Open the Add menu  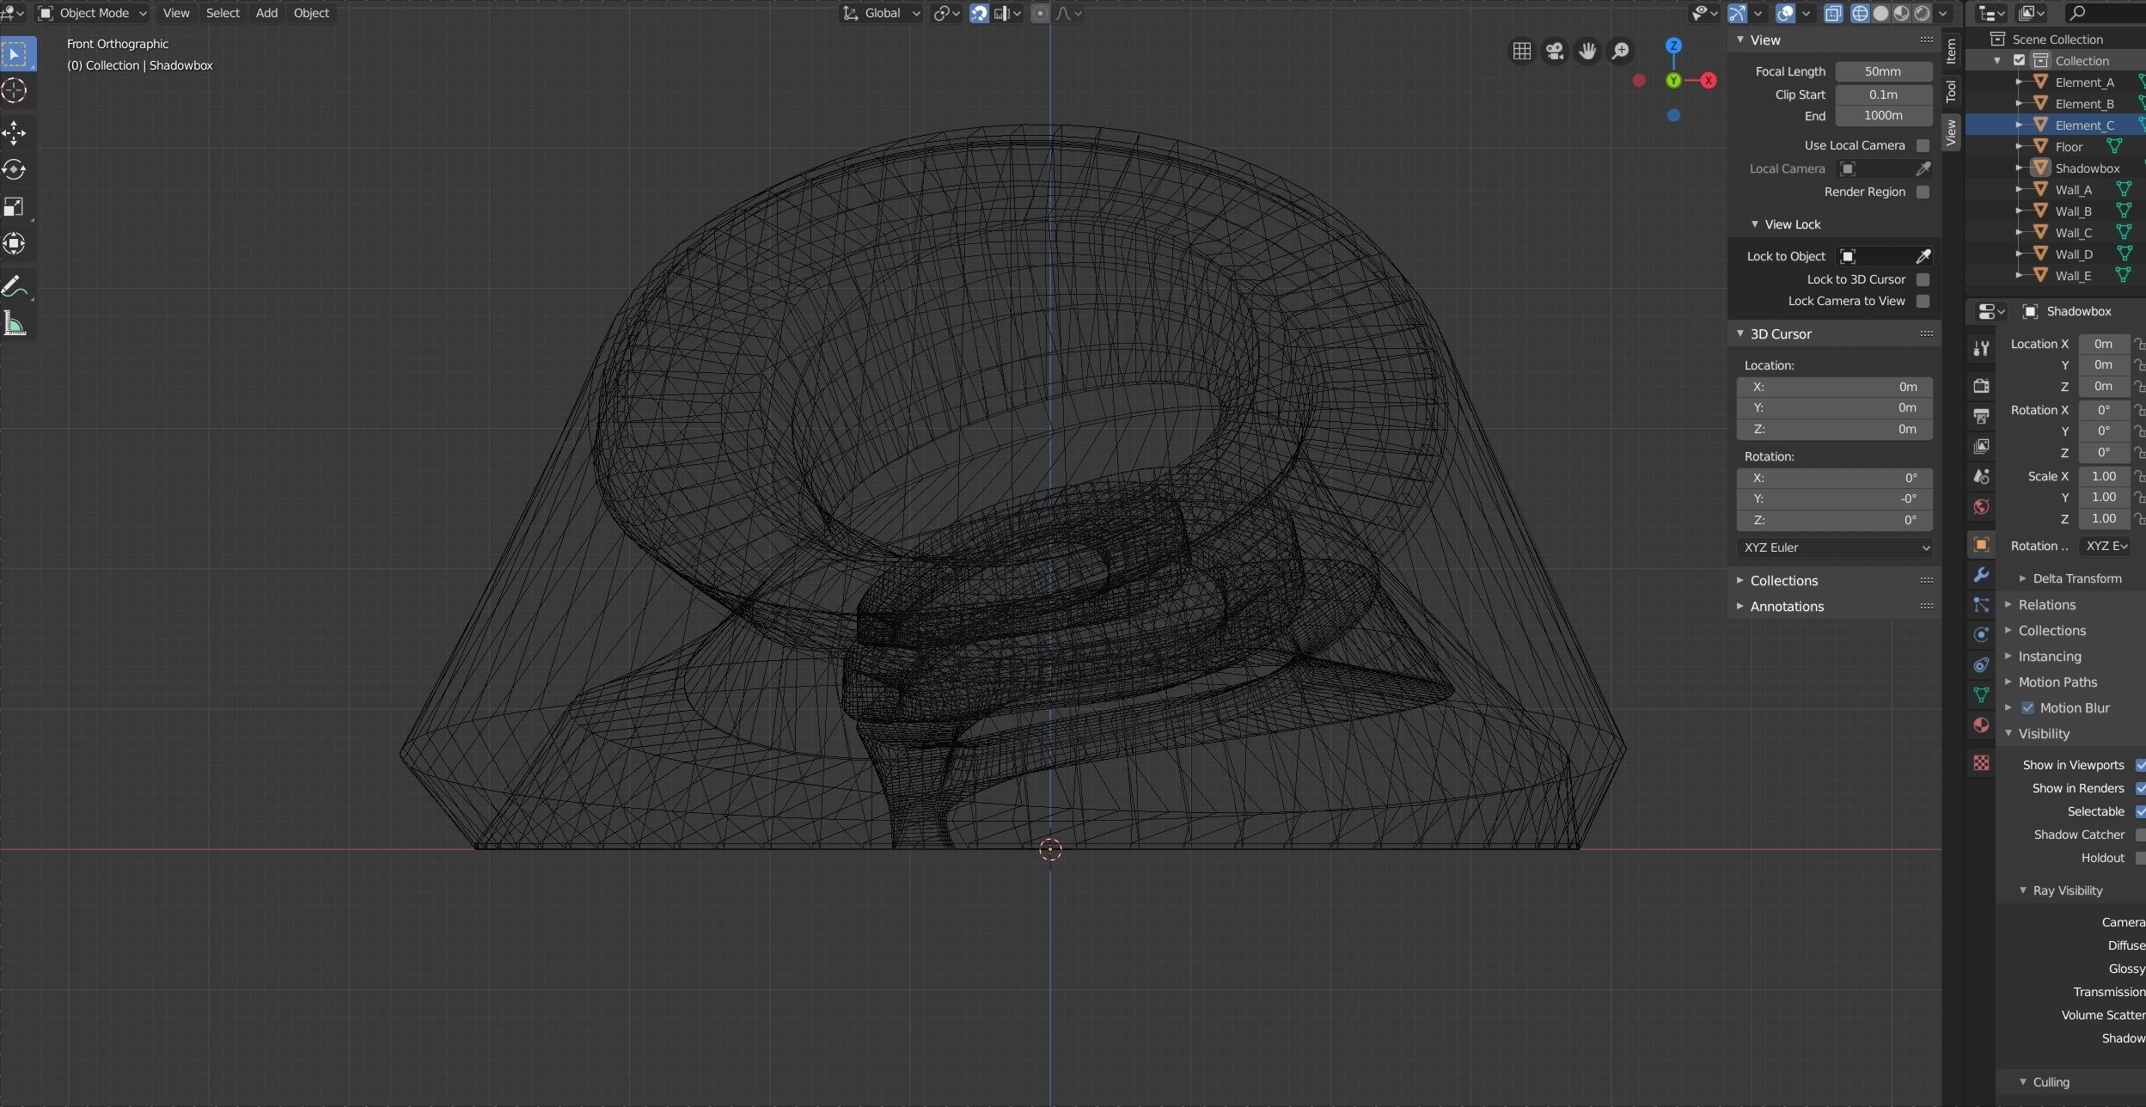coord(266,13)
